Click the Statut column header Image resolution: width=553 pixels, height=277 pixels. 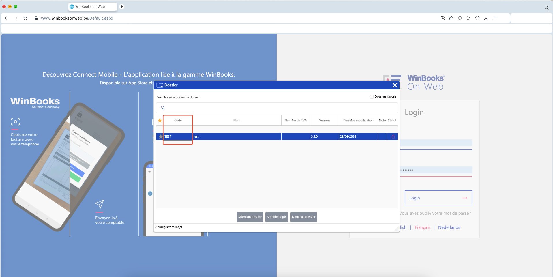[x=392, y=120]
